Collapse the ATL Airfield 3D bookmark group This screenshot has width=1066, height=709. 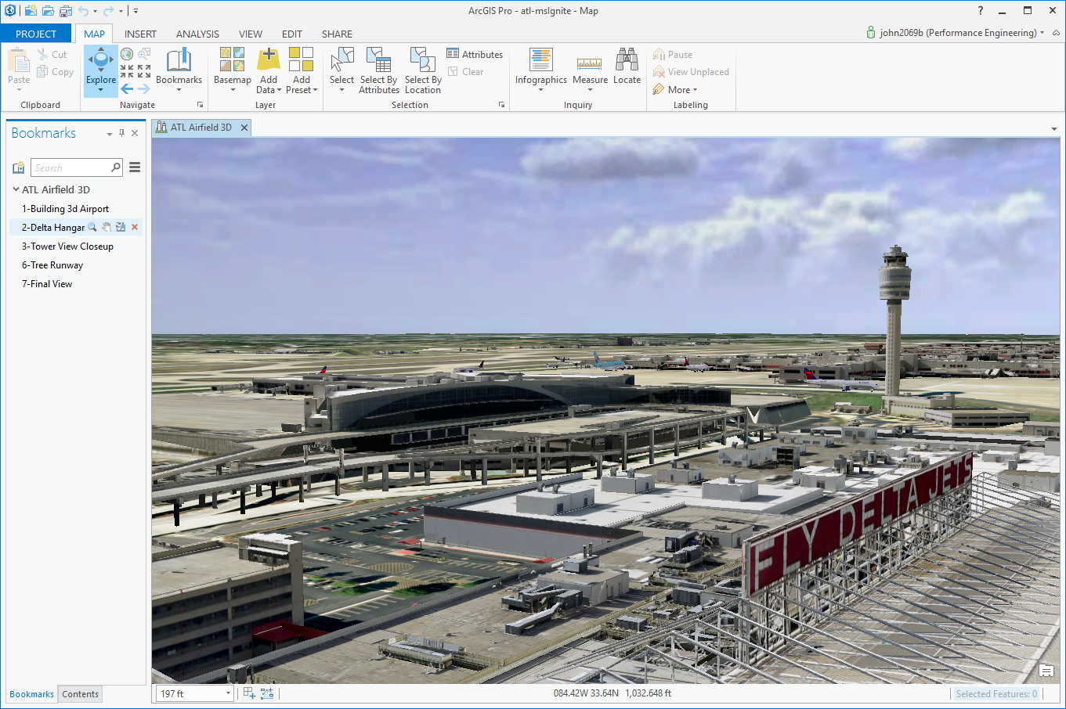click(16, 189)
